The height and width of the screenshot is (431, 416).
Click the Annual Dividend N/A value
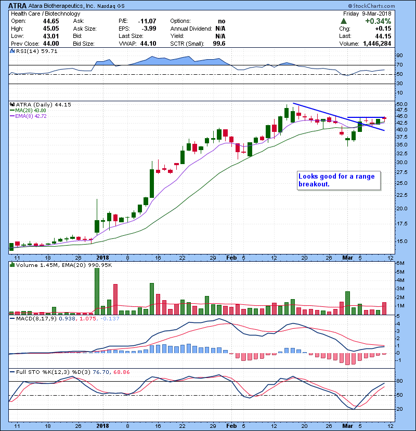pyautogui.click(x=220, y=29)
